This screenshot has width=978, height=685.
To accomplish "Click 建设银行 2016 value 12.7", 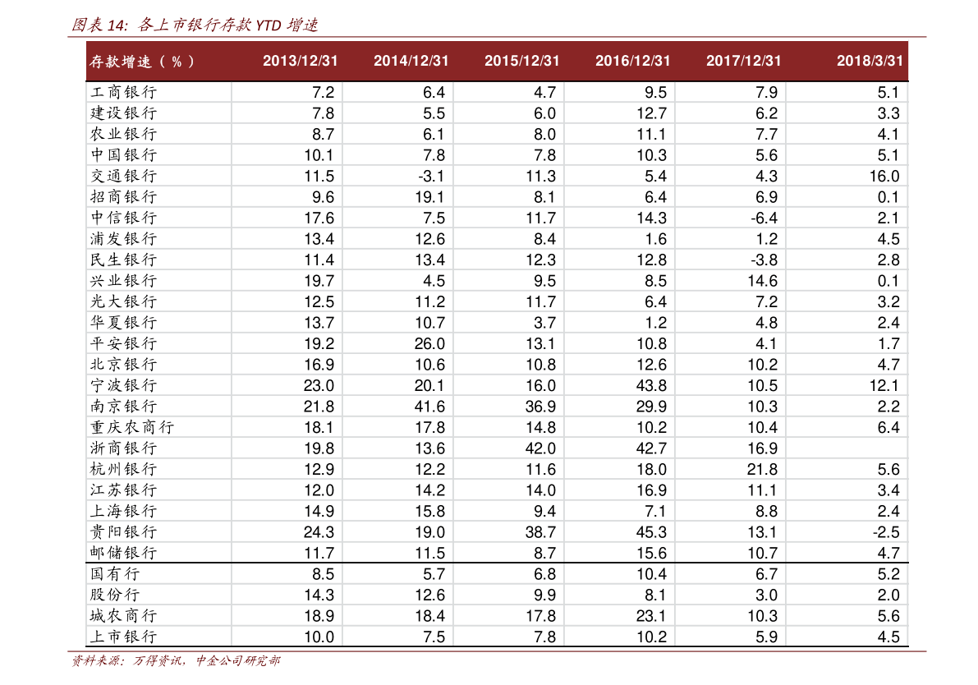I will [652, 113].
